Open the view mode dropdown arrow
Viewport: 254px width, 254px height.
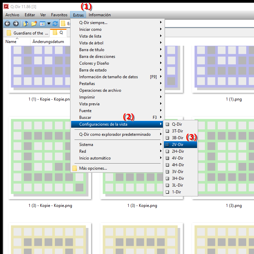(49, 24)
